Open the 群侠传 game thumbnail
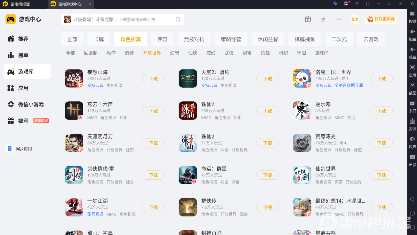Screen dimensions: 417x235 [x=188, y=207]
